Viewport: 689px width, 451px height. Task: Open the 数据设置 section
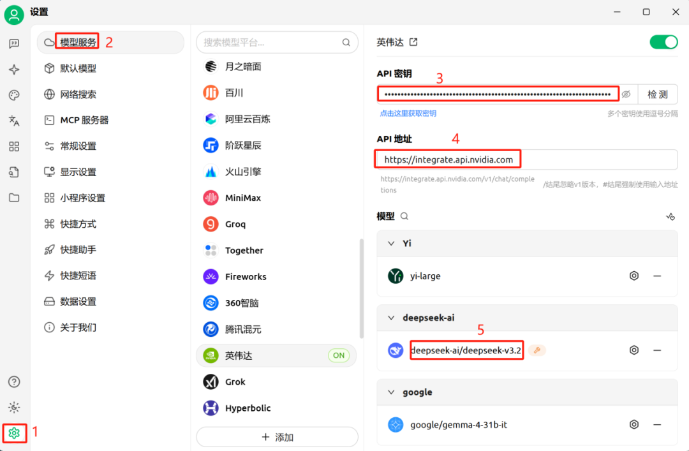111,302
